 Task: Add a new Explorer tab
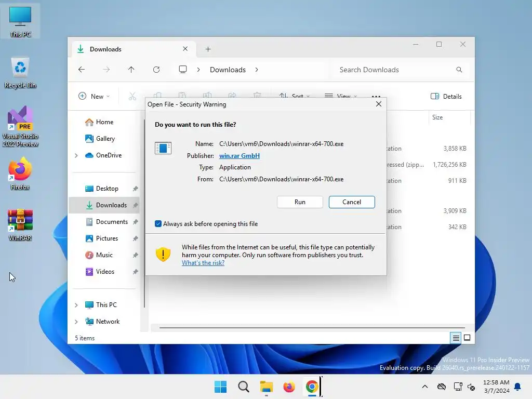click(x=208, y=49)
